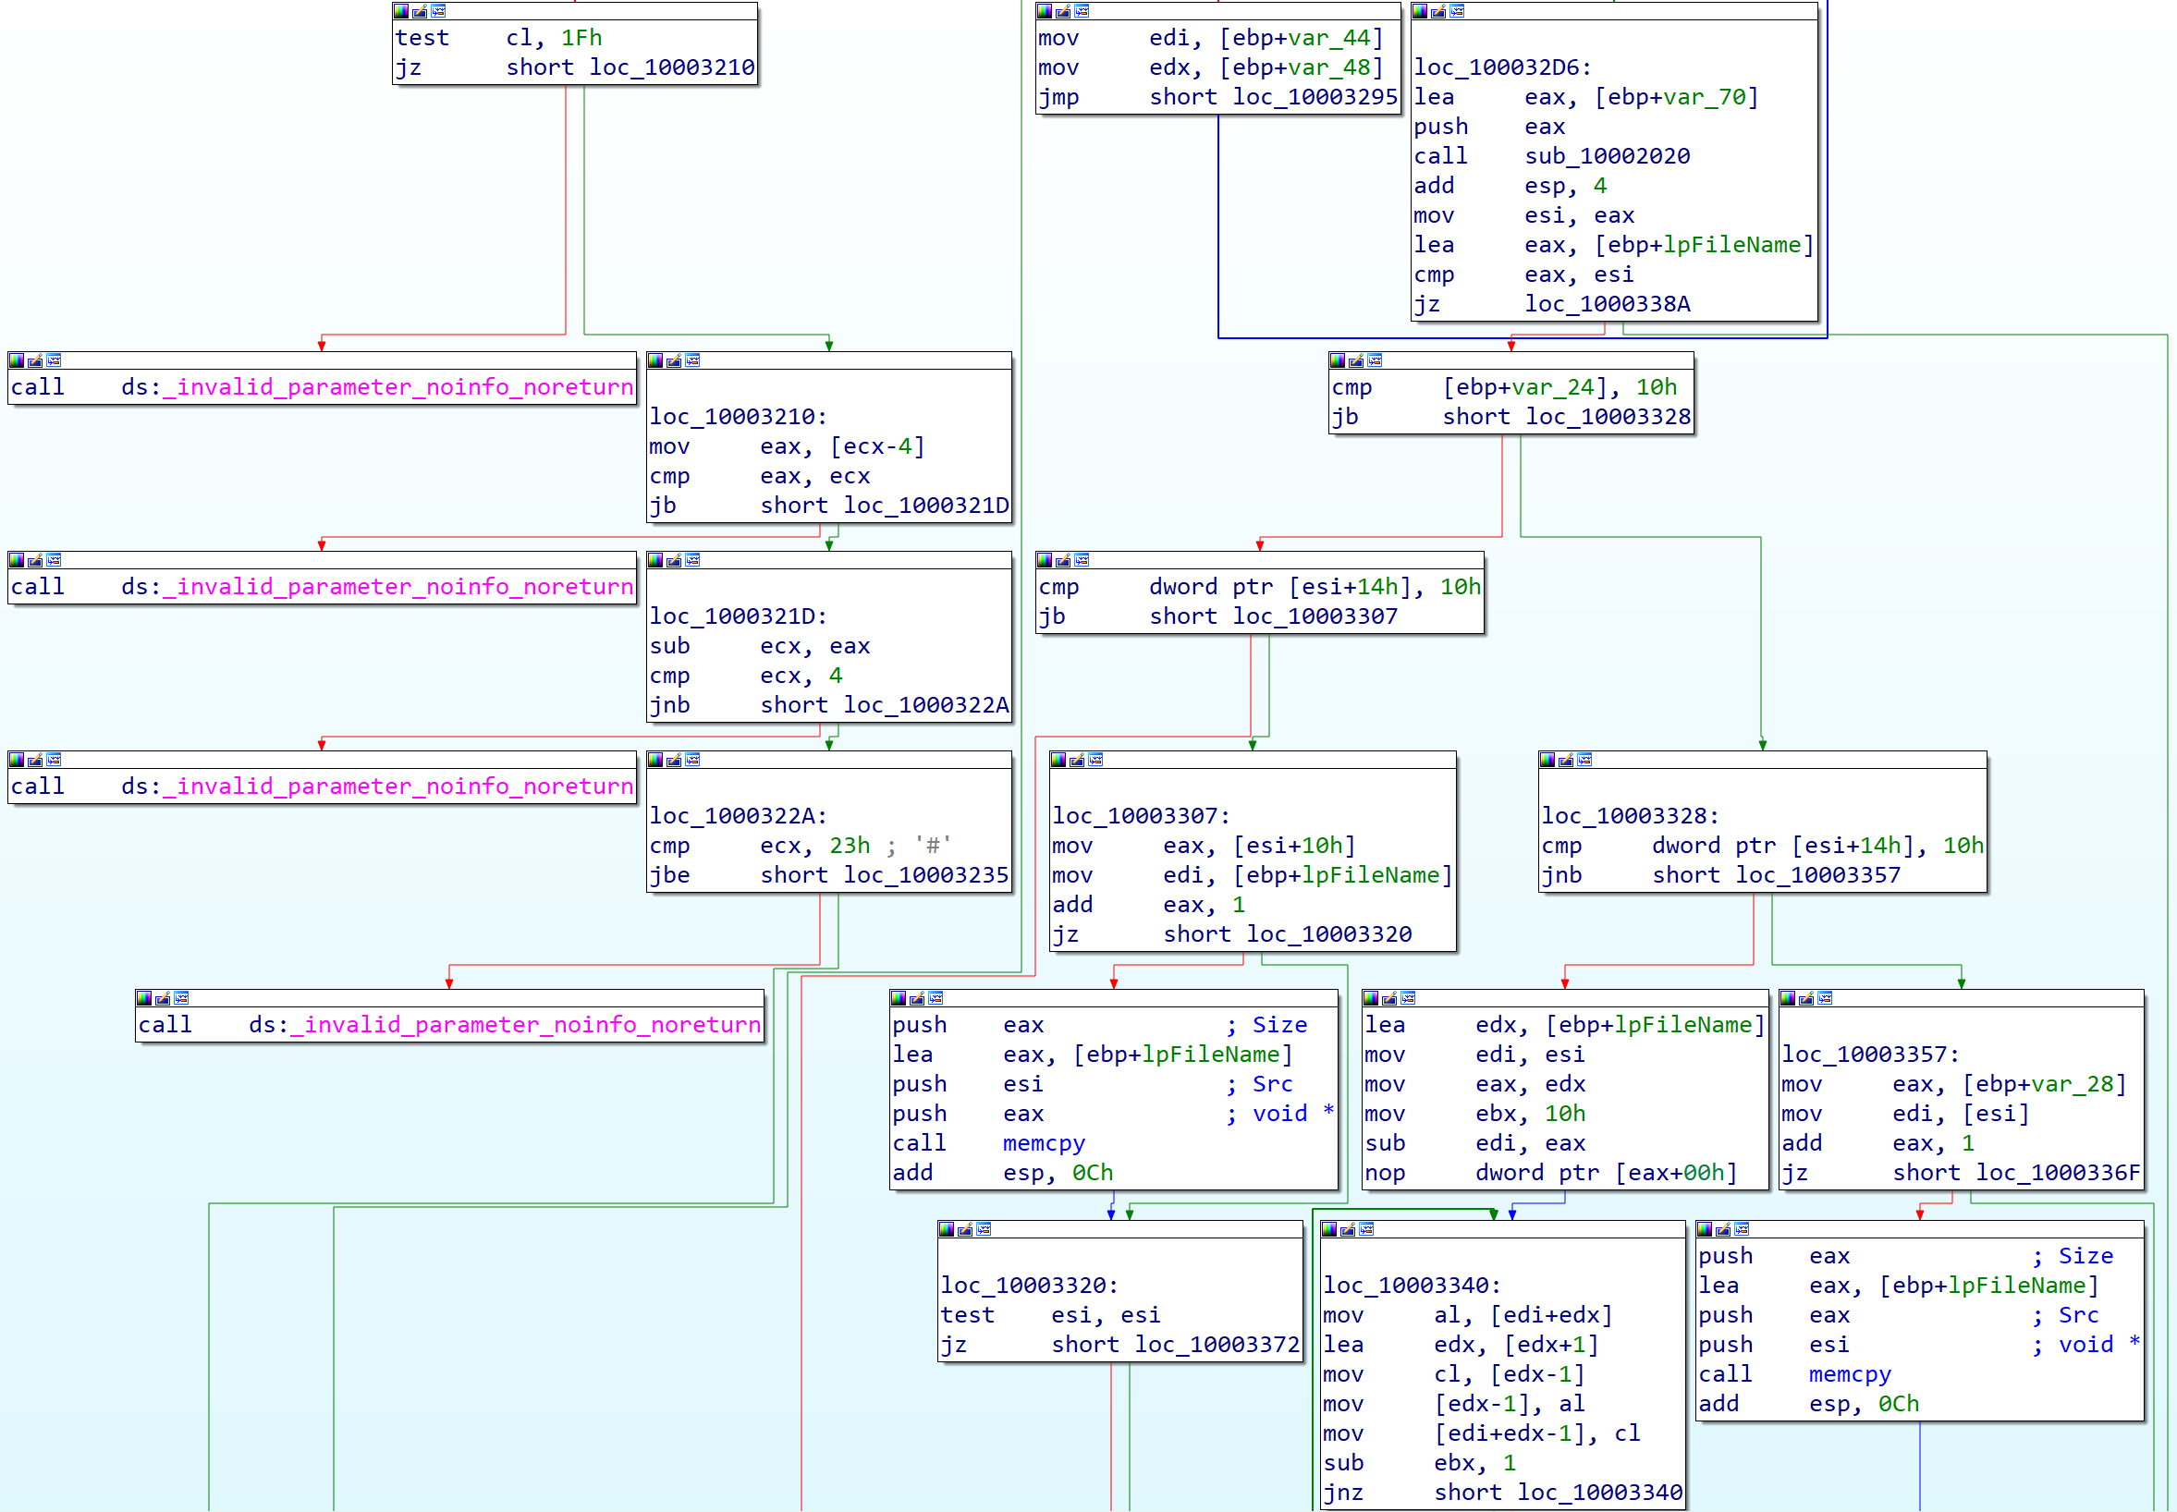This screenshot has height=1512, width=2177.
Task: Select 'mov esi, eax' instruction
Action: (x=1523, y=216)
